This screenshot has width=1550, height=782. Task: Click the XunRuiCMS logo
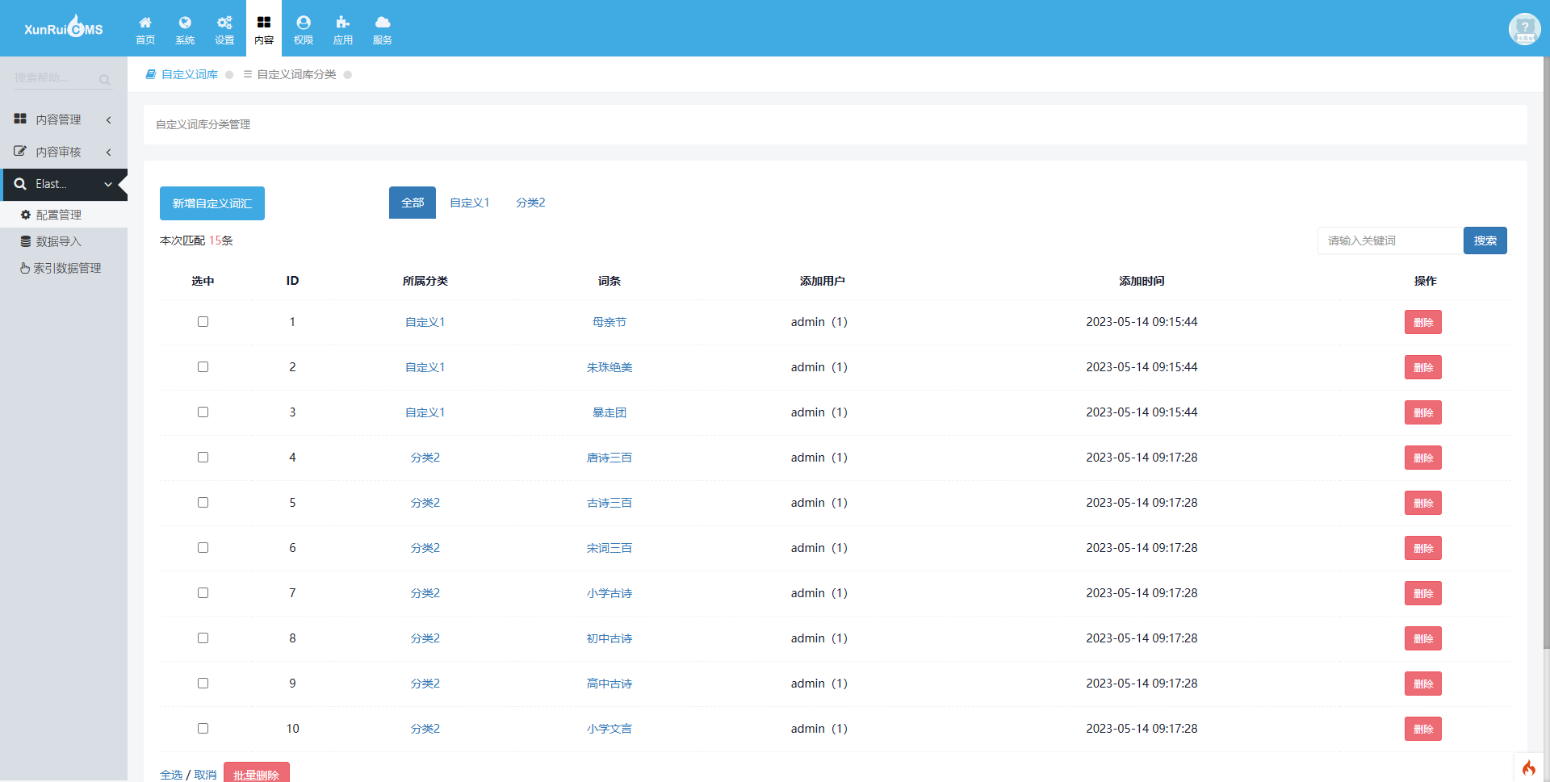(x=64, y=27)
